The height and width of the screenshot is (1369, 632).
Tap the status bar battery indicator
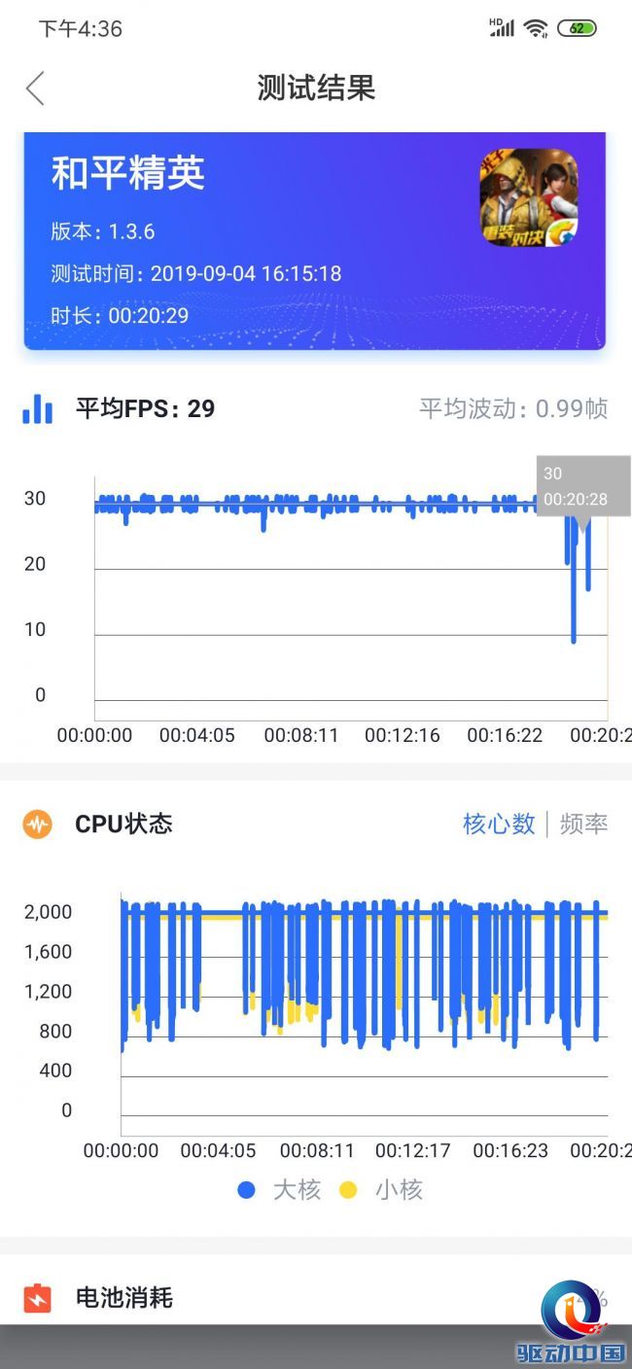[578, 28]
